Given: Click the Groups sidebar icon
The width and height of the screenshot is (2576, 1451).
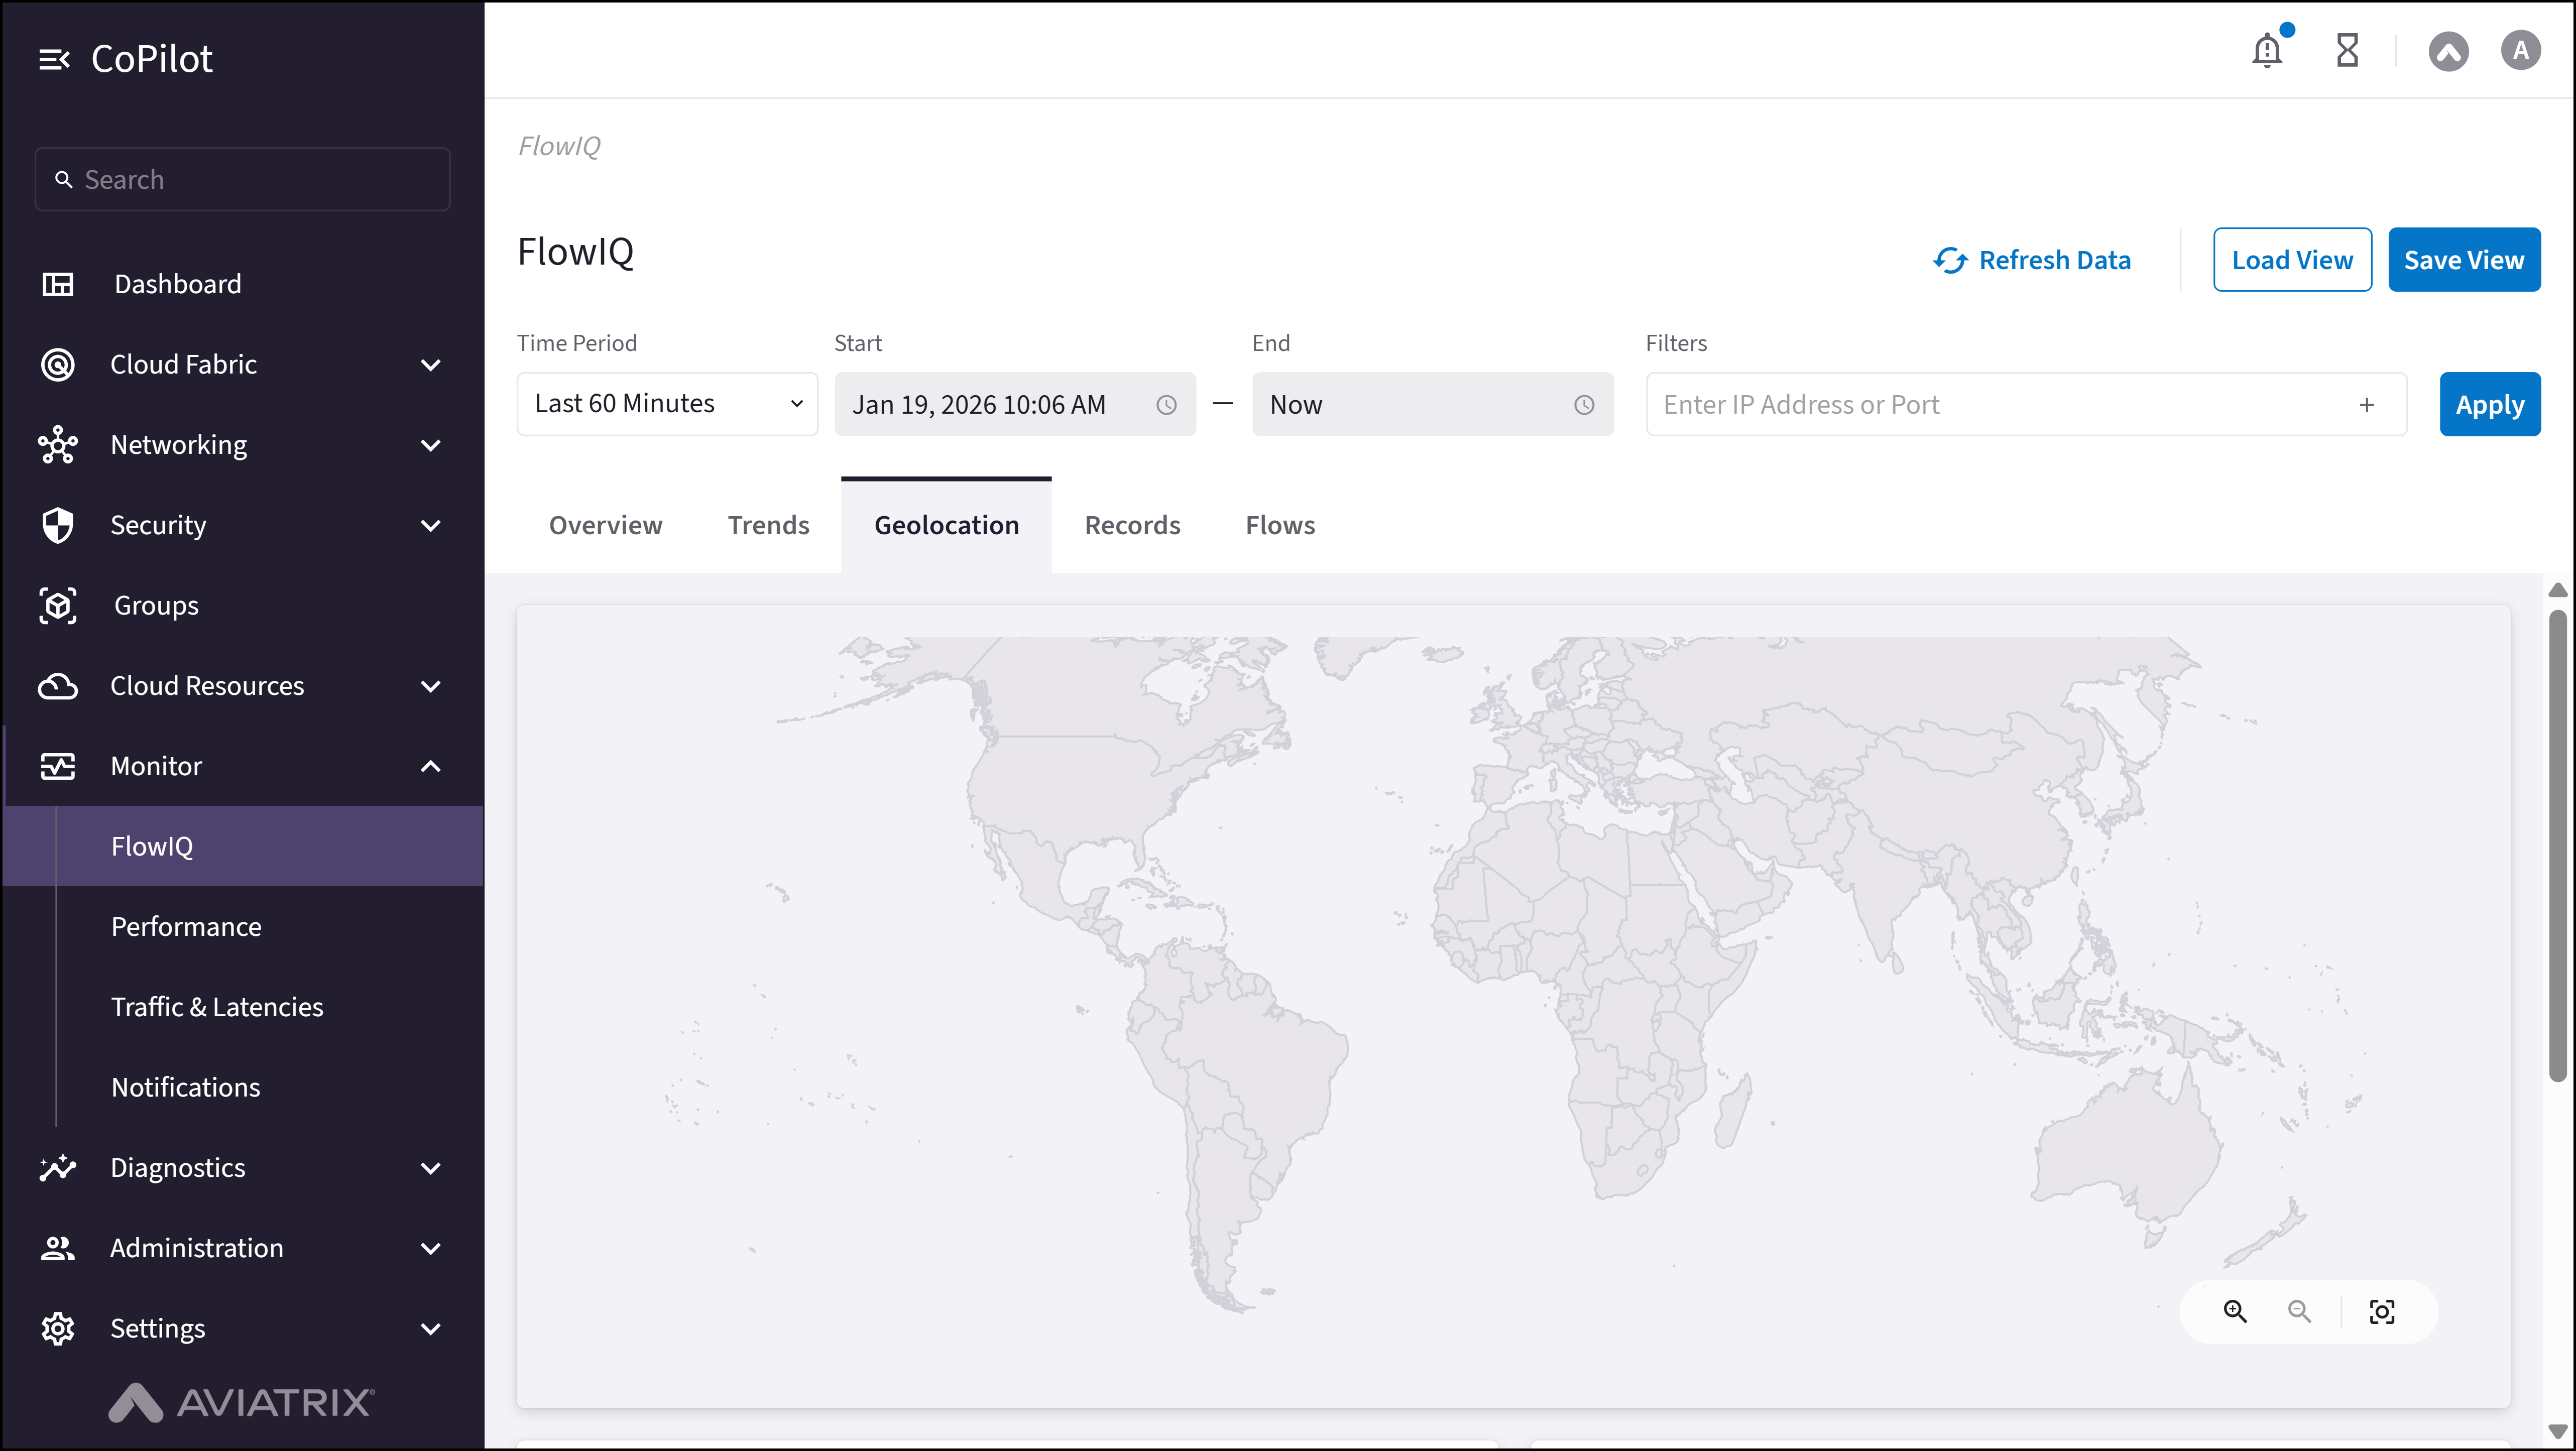Looking at the screenshot, I should pyautogui.click(x=57, y=605).
